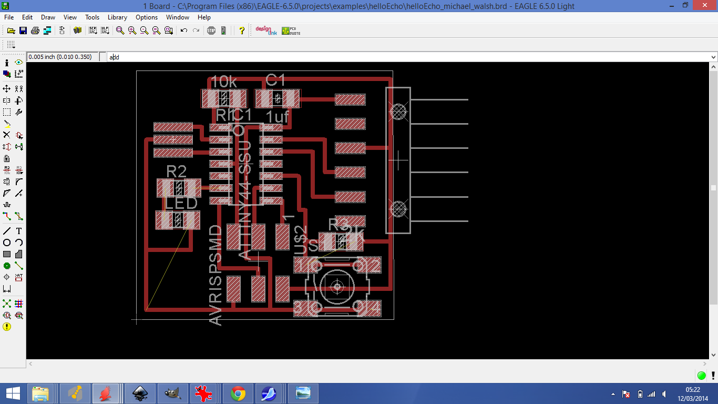Image resolution: width=718 pixels, height=404 pixels.
Task: Select the Arc drawing tool
Action: [19, 243]
